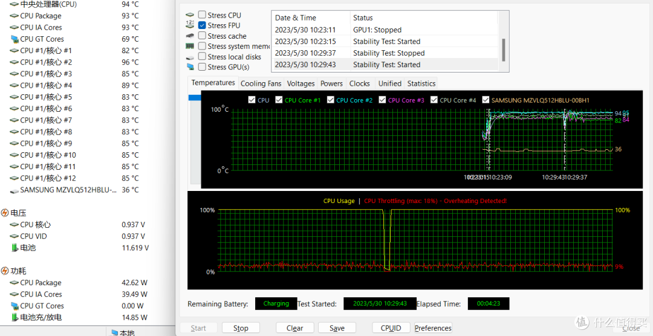Toggle the SAMSUNG MZVLQ512HBLU graph checkbox

pos(486,100)
